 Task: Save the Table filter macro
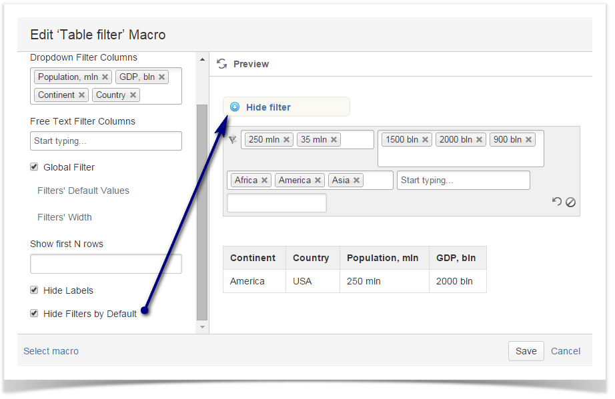click(526, 351)
